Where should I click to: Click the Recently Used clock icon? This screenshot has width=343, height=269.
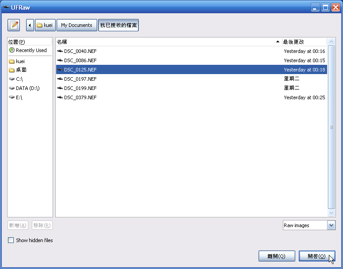coord(11,50)
